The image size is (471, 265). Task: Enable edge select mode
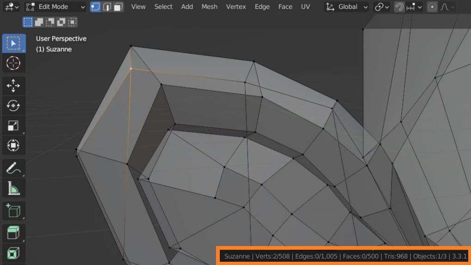pos(107,6)
